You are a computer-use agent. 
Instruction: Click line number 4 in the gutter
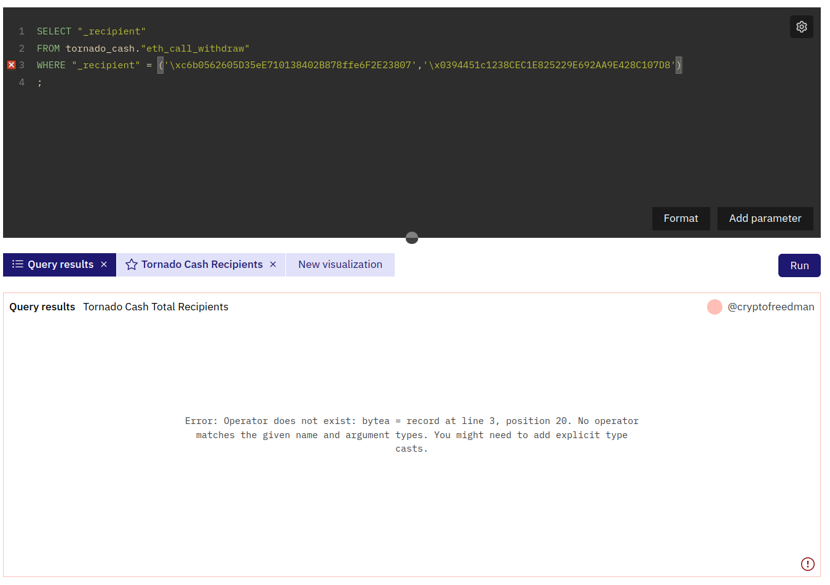tap(22, 82)
